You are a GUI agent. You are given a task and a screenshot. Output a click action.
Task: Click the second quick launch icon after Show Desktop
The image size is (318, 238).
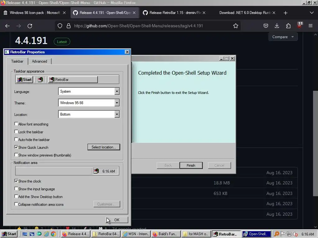coord(32,234)
